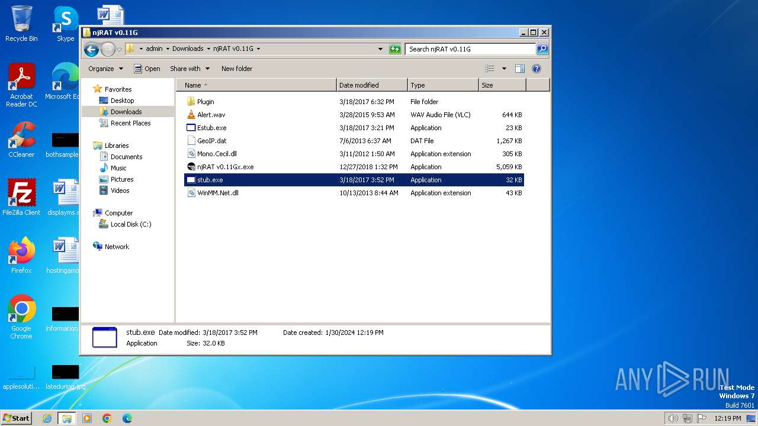Open the view options dropdown arrow
Screen dimensions: 758x426
504,69
